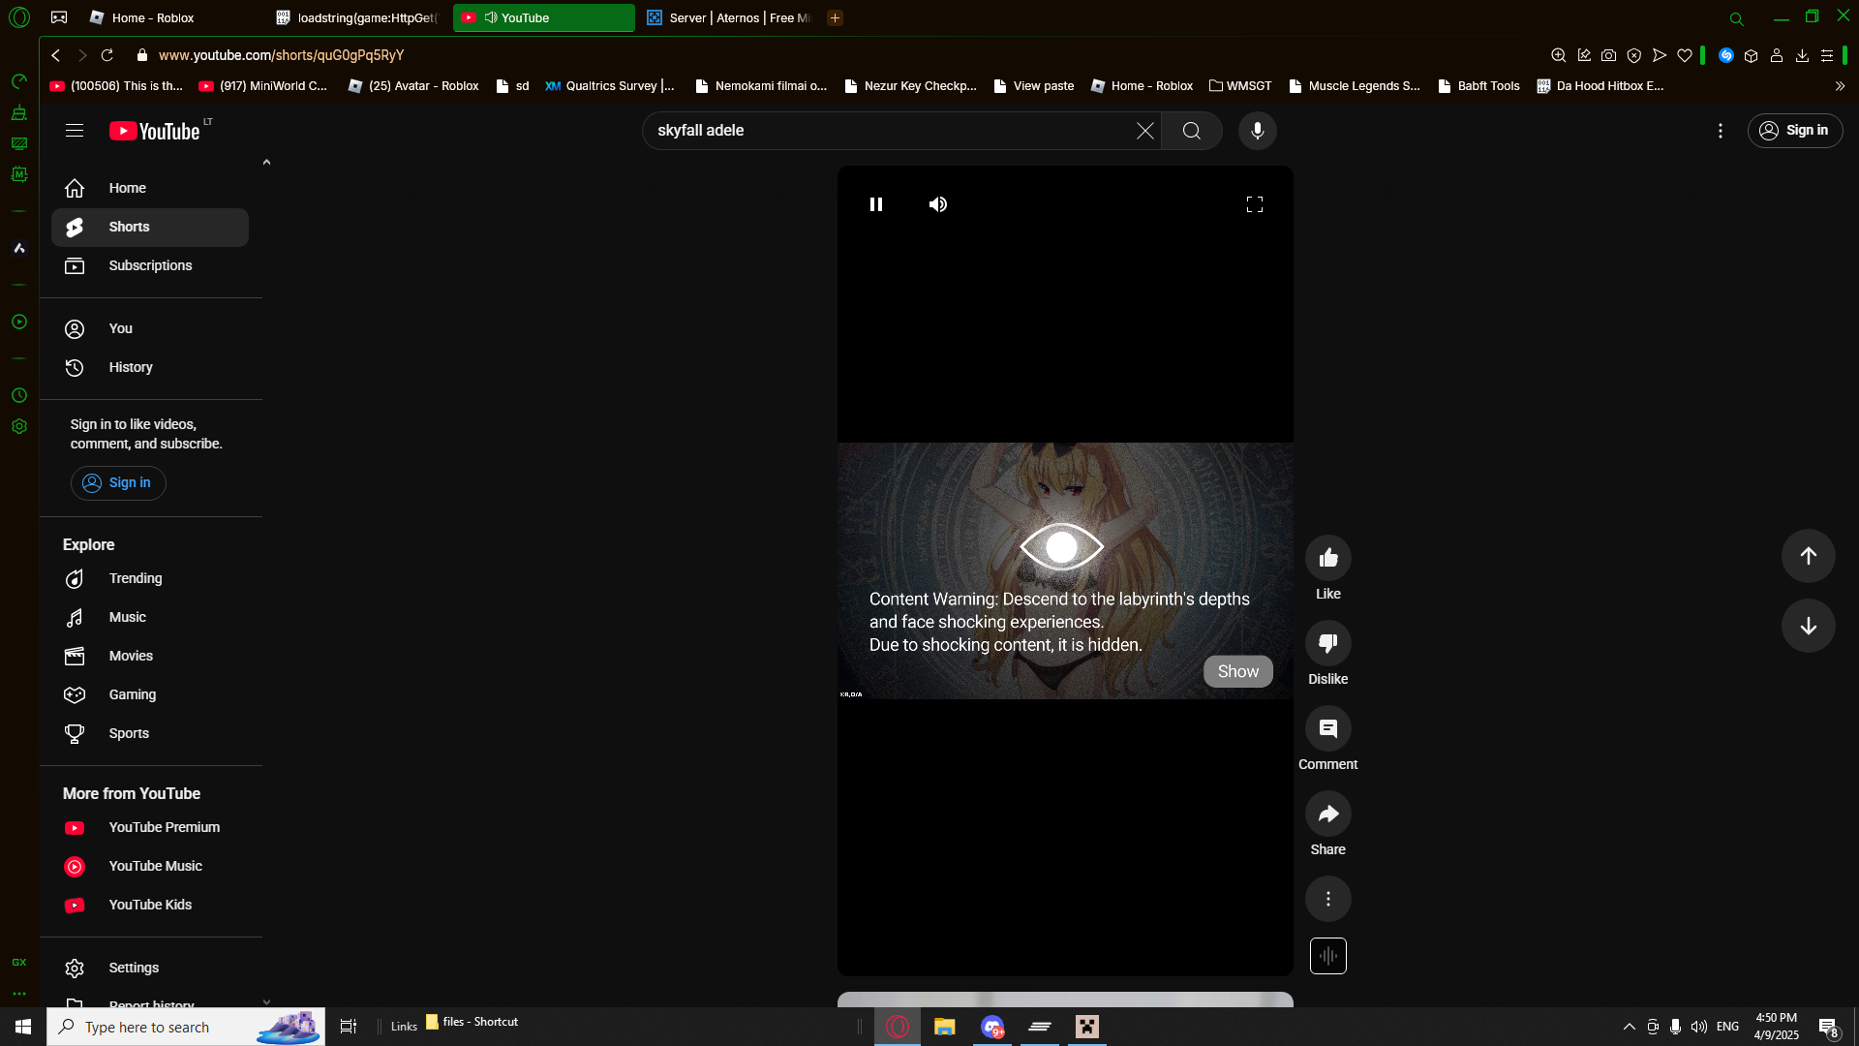
Task: Like the current Short
Action: [1328, 558]
